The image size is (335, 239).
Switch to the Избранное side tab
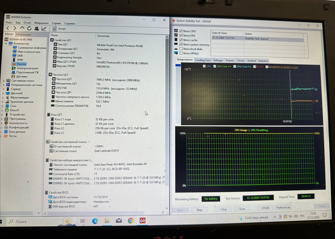coord(23,35)
